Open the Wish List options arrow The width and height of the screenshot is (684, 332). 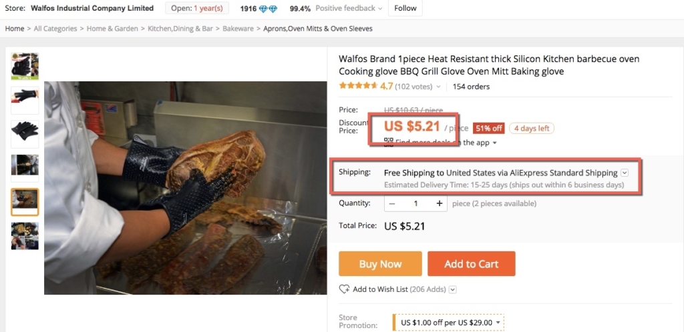453,289
